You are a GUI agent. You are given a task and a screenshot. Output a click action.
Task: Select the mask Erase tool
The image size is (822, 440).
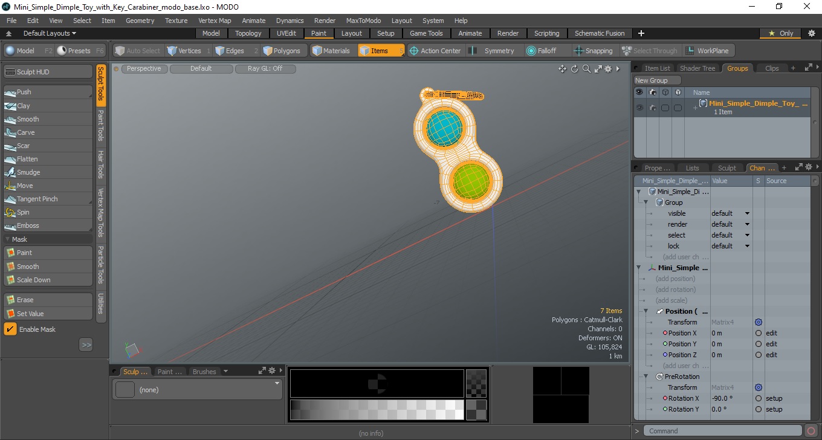coord(48,300)
